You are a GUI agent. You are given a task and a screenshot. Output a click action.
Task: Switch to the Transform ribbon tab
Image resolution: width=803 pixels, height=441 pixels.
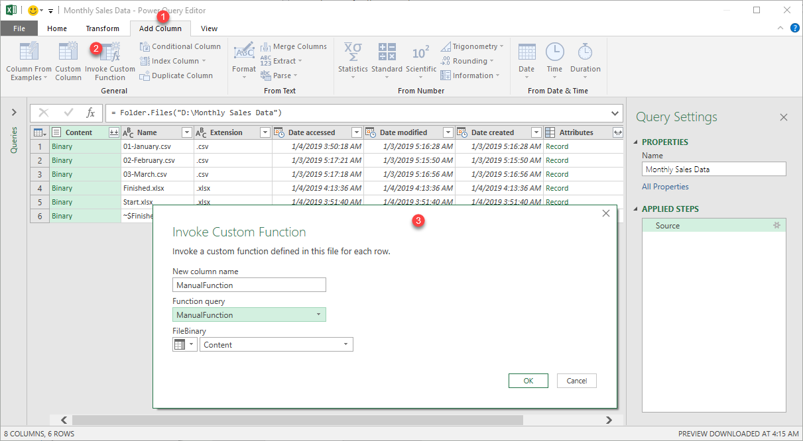pyautogui.click(x=103, y=28)
